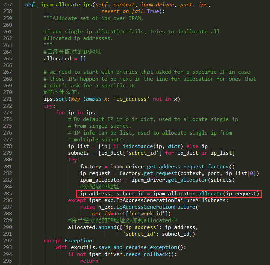Click line number 271 in the gutter
270x265 pixels.
point(8,99)
